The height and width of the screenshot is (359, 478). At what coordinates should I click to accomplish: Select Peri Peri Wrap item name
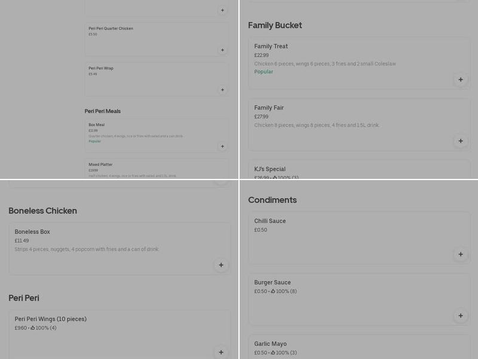pyautogui.click(x=100, y=68)
